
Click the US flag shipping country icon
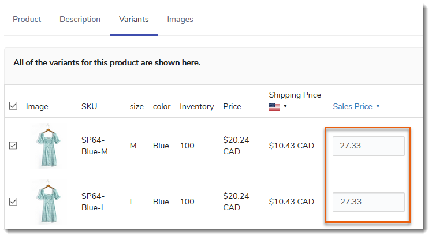pos(274,107)
